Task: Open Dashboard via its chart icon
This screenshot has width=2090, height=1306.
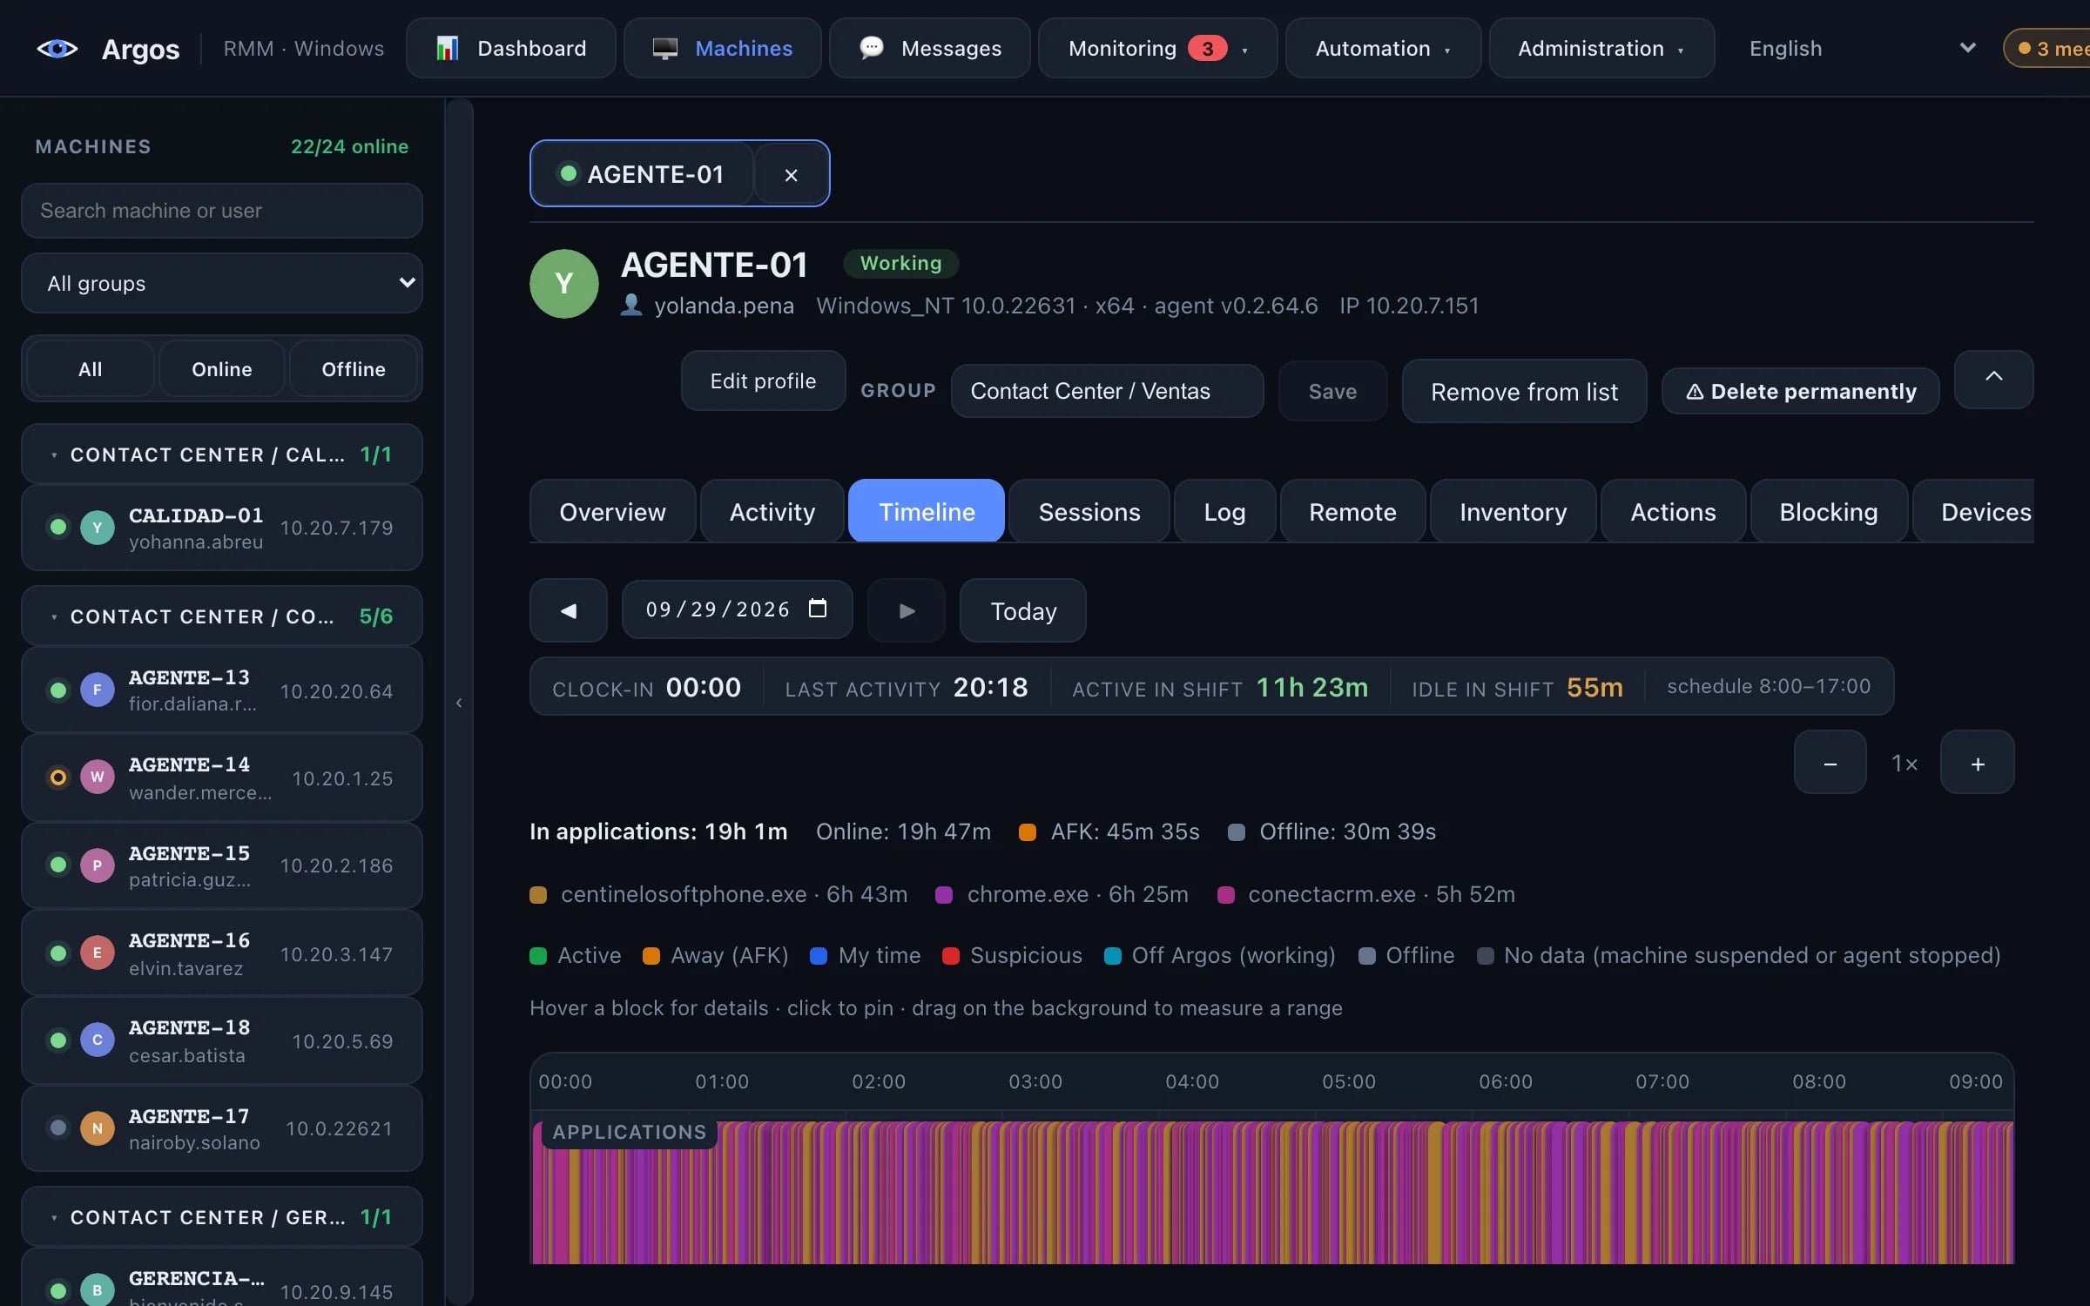Action: click(x=447, y=49)
